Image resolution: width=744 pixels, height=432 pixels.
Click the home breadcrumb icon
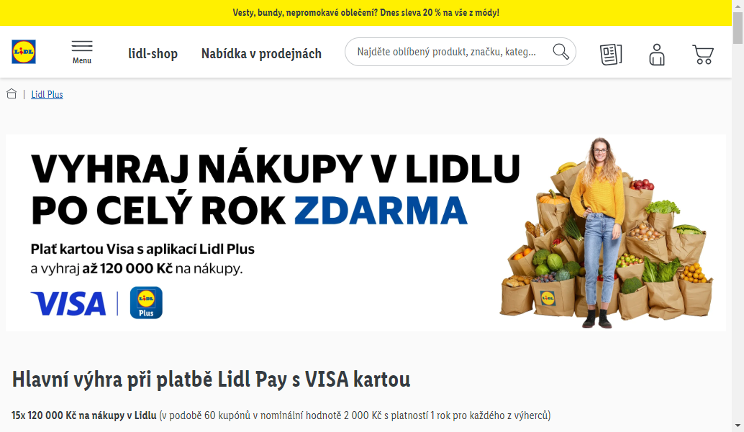pos(12,94)
